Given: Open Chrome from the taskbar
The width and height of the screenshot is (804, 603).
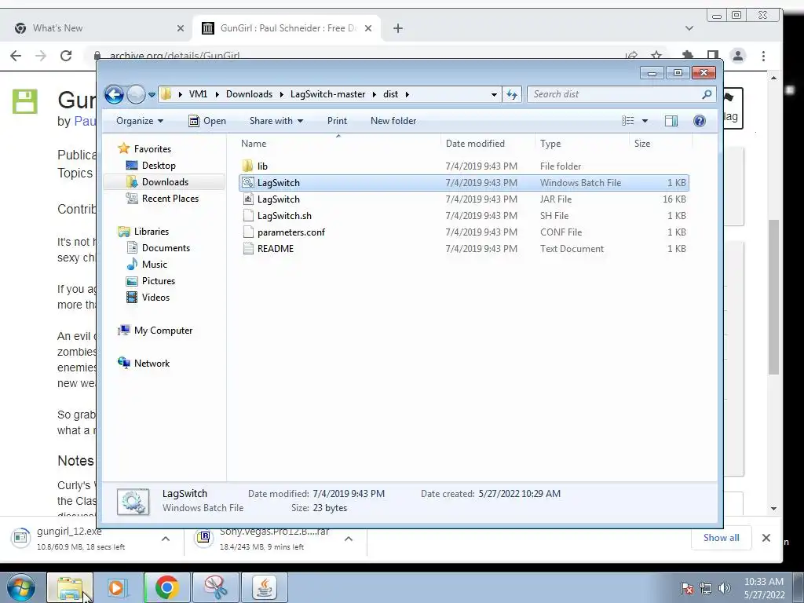Looking at the screenshot, I should tap(167, 587).
